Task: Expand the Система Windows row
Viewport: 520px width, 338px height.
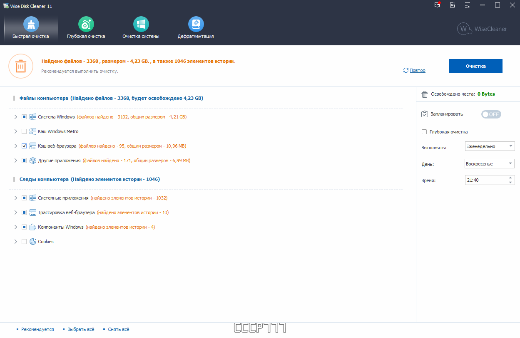Action: (16, 117)
